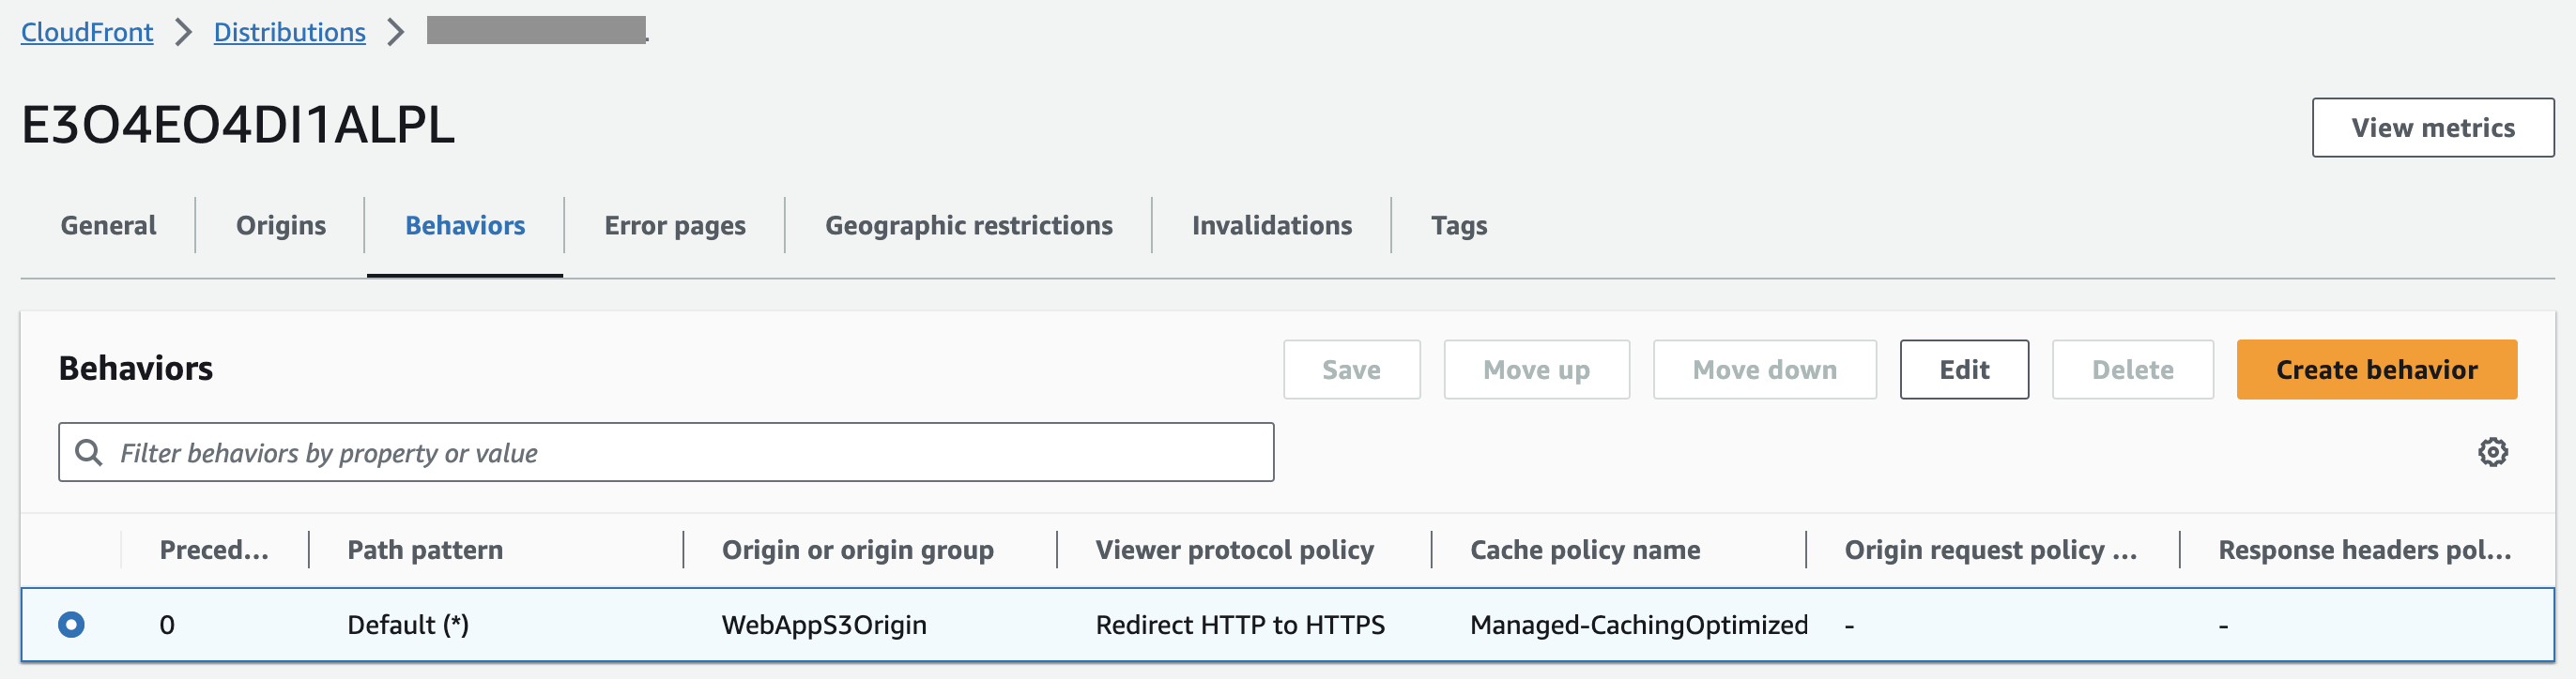Go to the Error pages tab
The height and width of the screenshot is (679, 2576).
point(675,226)
